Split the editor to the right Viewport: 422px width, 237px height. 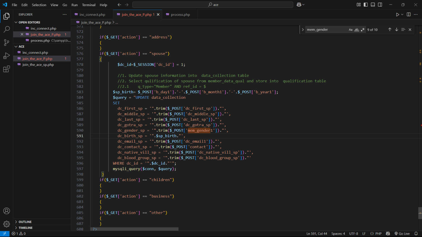coord(409,14)
